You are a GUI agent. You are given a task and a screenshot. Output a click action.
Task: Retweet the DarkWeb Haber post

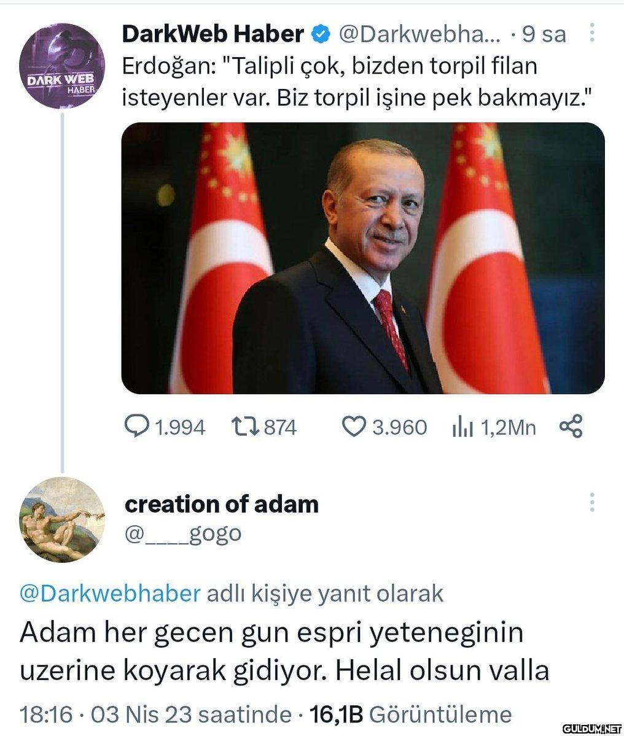coord(245,427)
